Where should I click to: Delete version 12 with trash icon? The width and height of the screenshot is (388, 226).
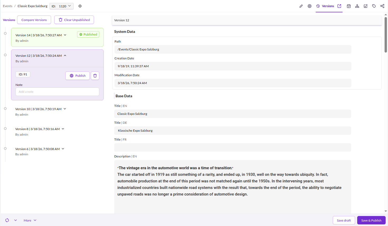pos(95,76)
